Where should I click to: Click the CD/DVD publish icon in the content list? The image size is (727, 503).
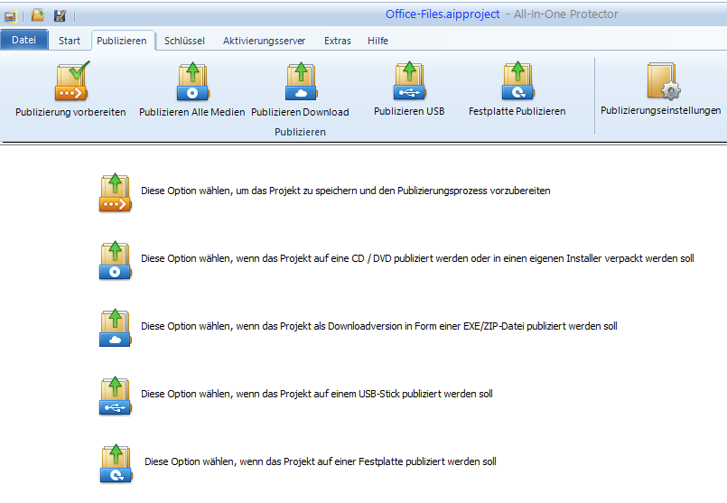(116, 260)
